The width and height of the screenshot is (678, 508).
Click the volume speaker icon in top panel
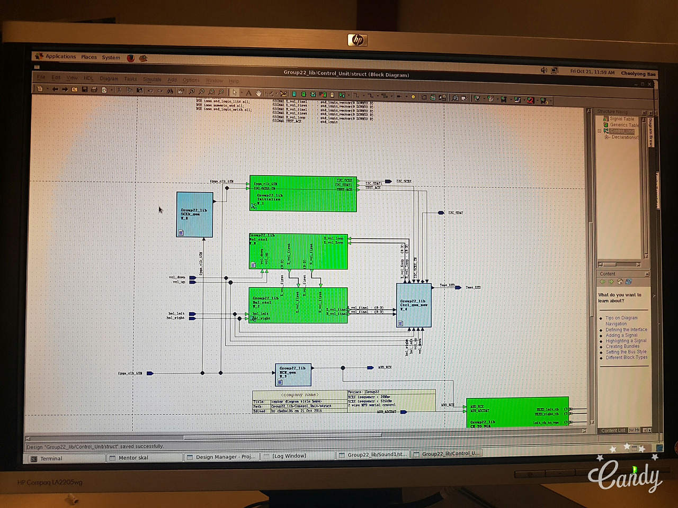coord(543,70)
